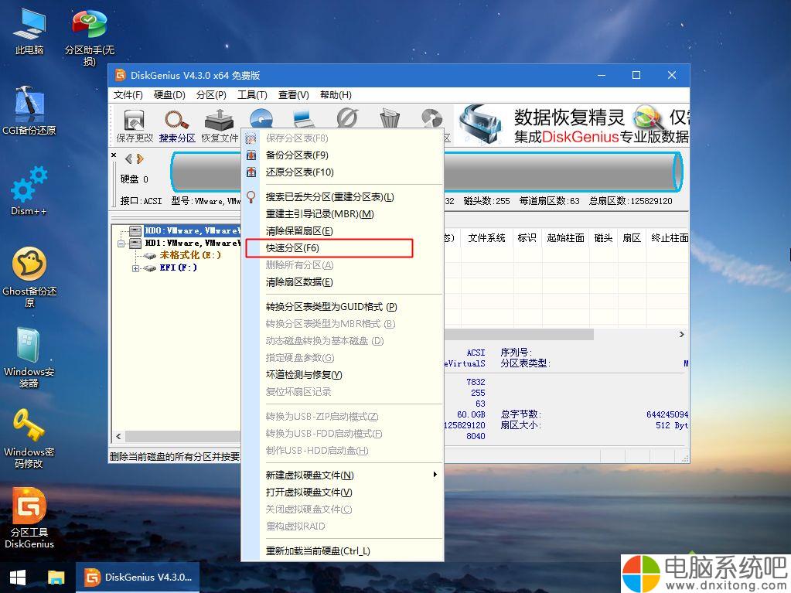Click previous disk arrow icon

pyautogui.click(x=128, y=158)
